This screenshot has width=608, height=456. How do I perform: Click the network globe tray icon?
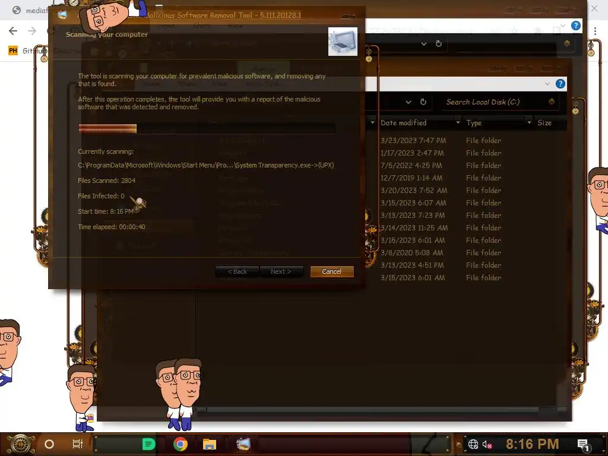click(473, 444)
